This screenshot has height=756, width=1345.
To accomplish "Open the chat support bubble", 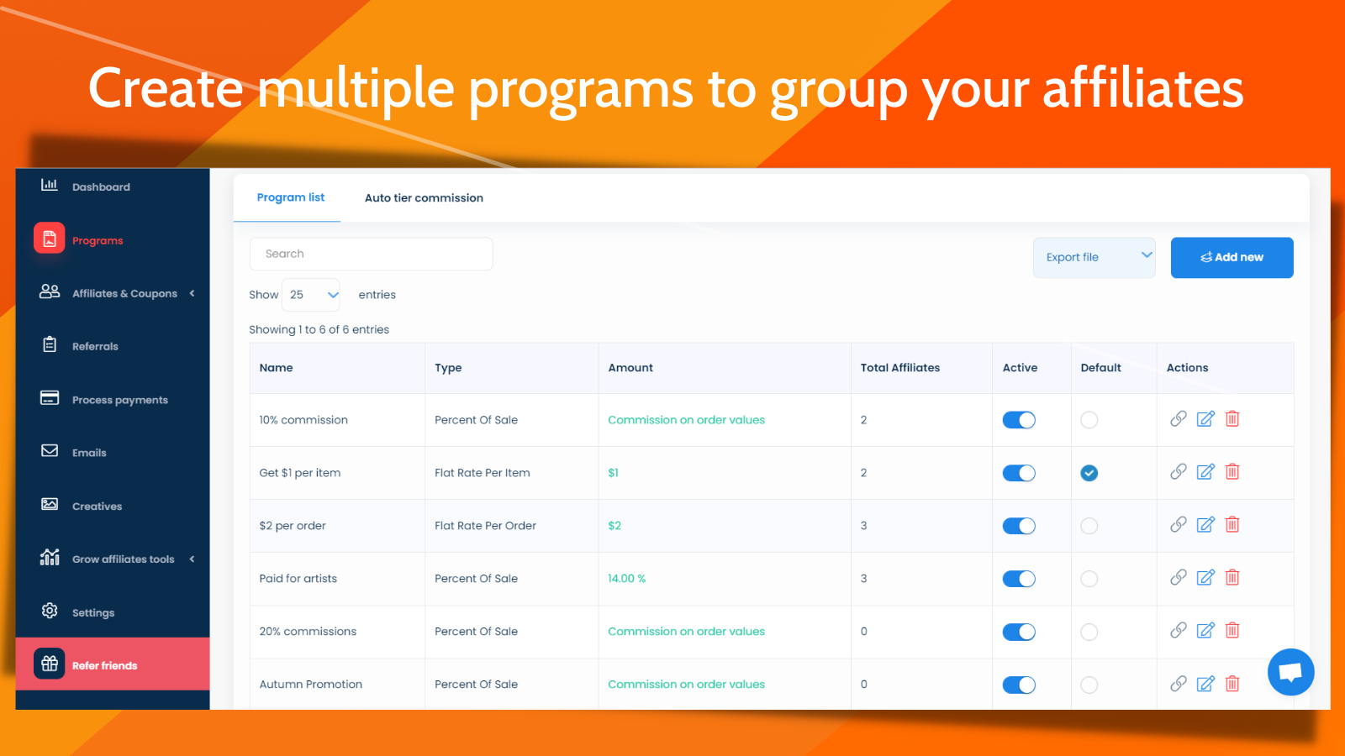I will coord(1290,671).
